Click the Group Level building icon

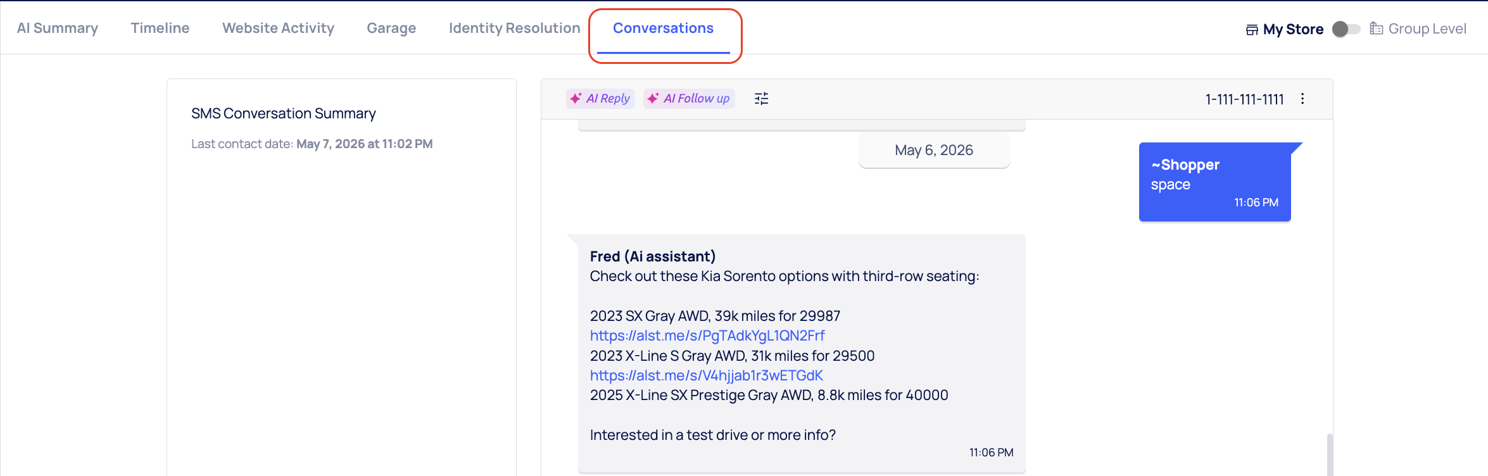1376,28
